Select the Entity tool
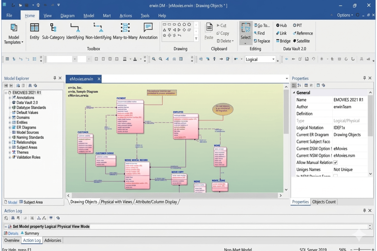 click(x=34, y=32)
